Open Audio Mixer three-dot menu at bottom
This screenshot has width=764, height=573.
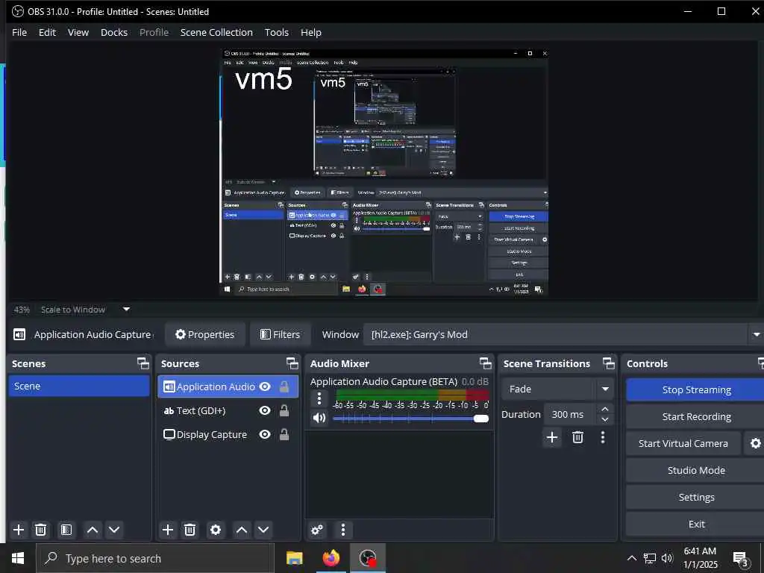tap(343, 530)
